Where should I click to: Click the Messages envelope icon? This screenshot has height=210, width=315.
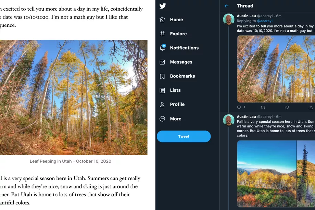click(x=162, y=62)
